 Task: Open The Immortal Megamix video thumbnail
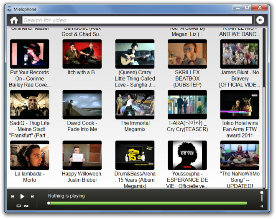point(135,104)
